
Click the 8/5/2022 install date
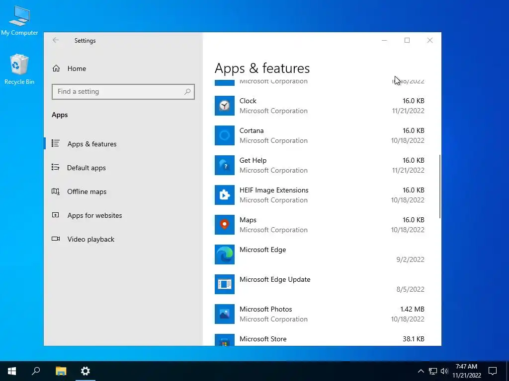(410, 289)
